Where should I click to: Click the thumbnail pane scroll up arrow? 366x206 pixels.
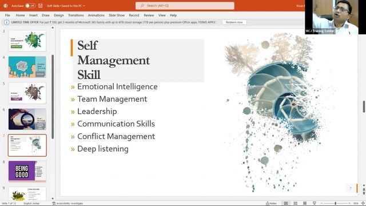click(53, 28)
